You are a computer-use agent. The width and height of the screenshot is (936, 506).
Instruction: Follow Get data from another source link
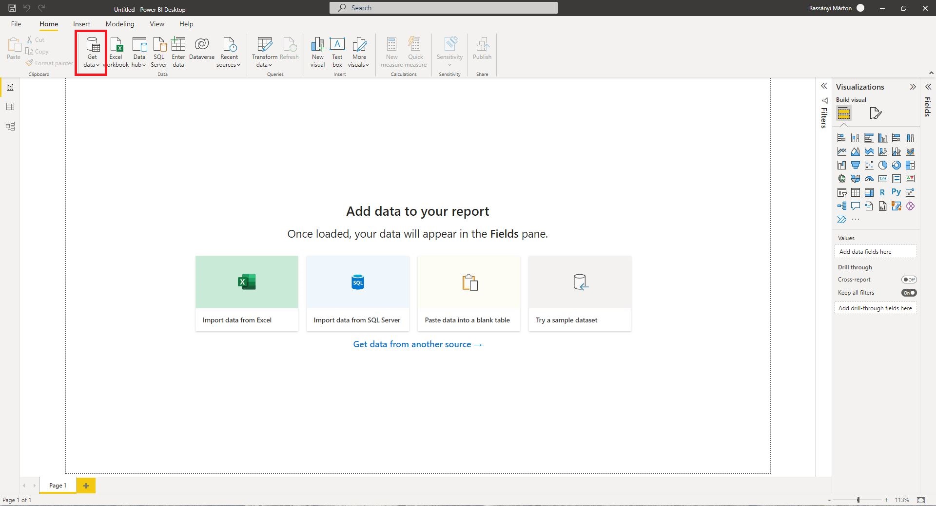(x=417, y=344)
